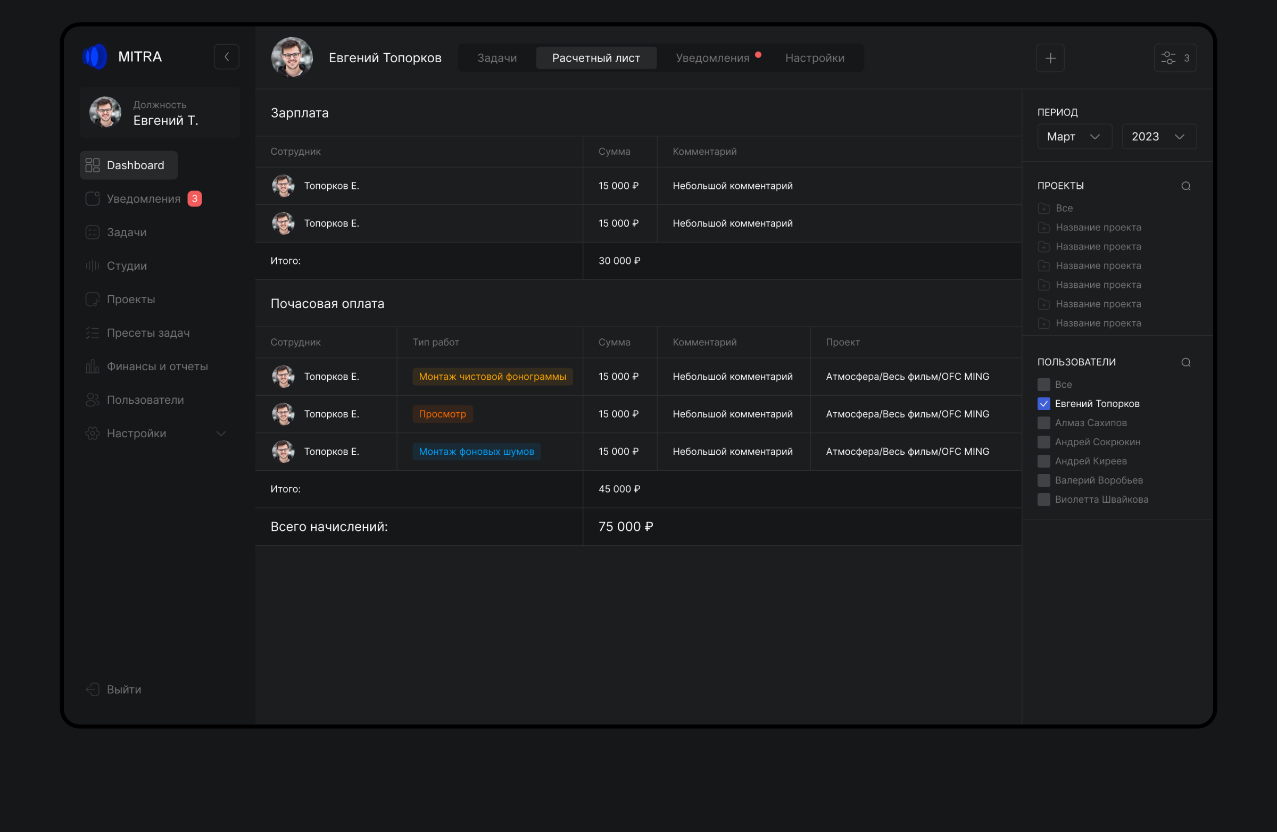This screenshot has width=1277, height=832.
Task: Check the Алмаз Сахипов user checkbox
Action: pyautogui.click(x=1043, y=423)
